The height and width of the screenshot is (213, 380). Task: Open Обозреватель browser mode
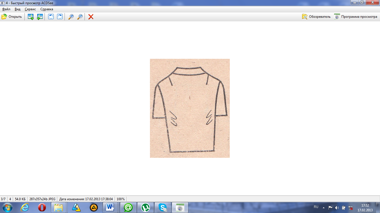[x=316, y=17]
